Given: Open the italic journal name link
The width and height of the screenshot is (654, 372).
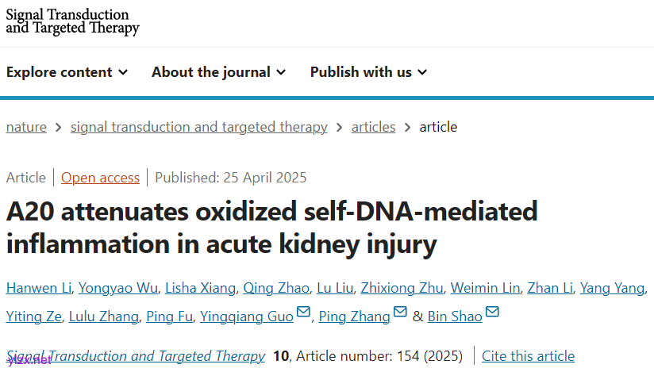Looking at the screenshot, I should [136, 356].
